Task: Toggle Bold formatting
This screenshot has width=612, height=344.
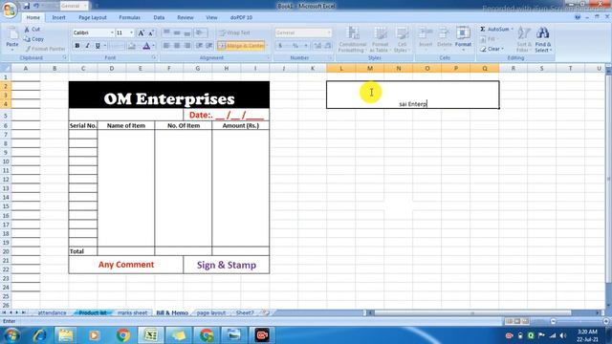Action: click(77, 46)
